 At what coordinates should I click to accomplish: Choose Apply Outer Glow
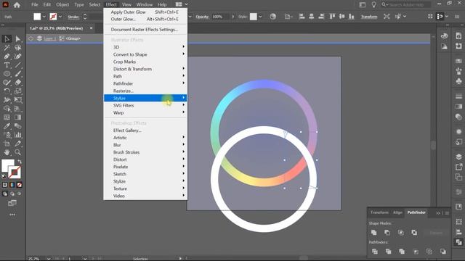[x=145, y=12]
